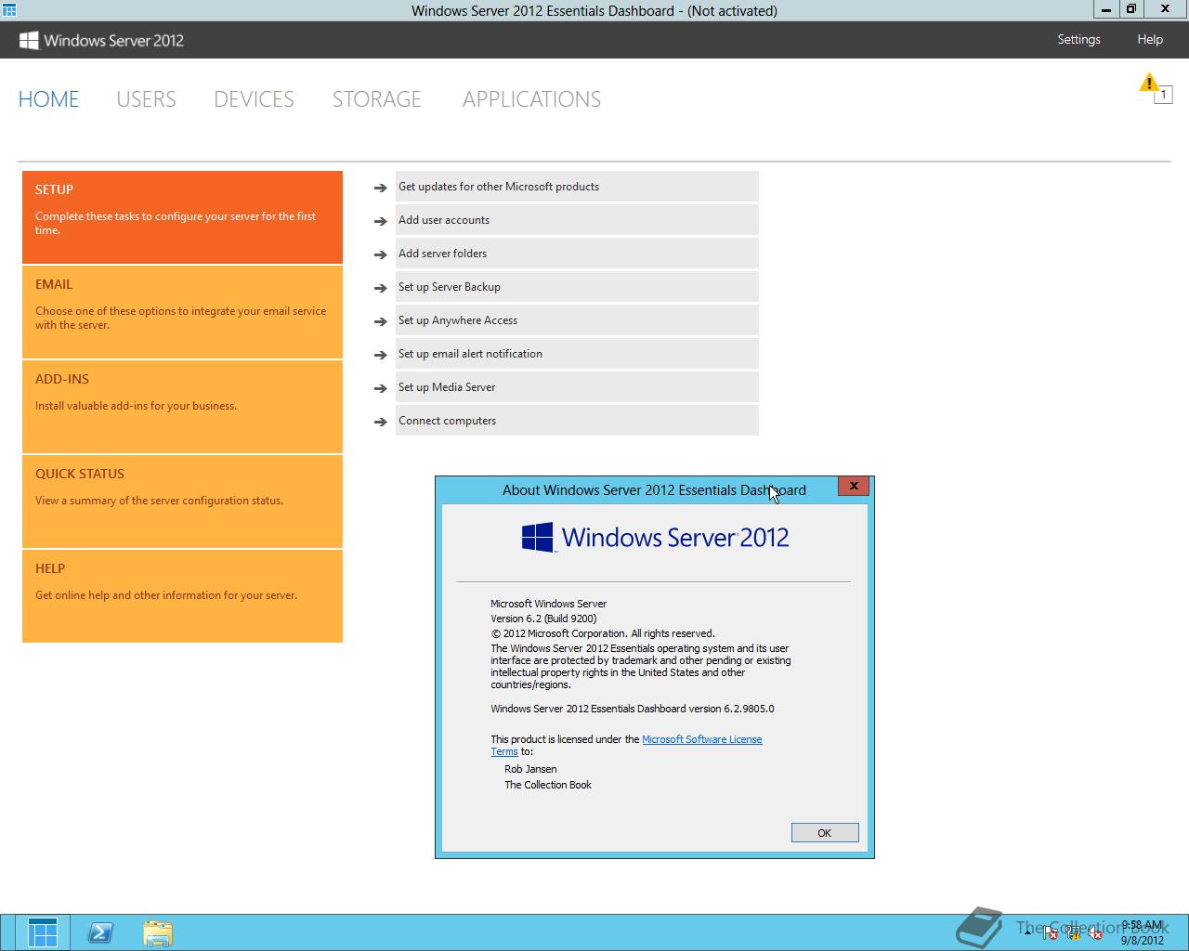Click the Add user accounts task

pos(577,220)
